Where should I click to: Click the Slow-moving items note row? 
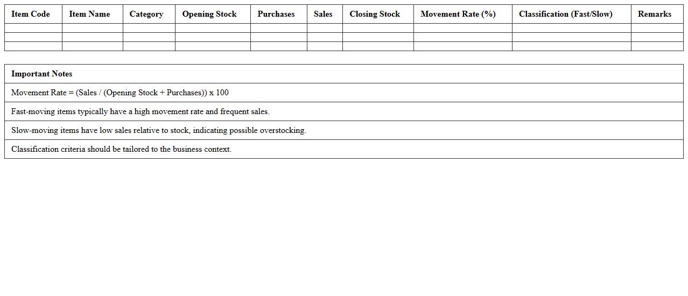(159, 130)
